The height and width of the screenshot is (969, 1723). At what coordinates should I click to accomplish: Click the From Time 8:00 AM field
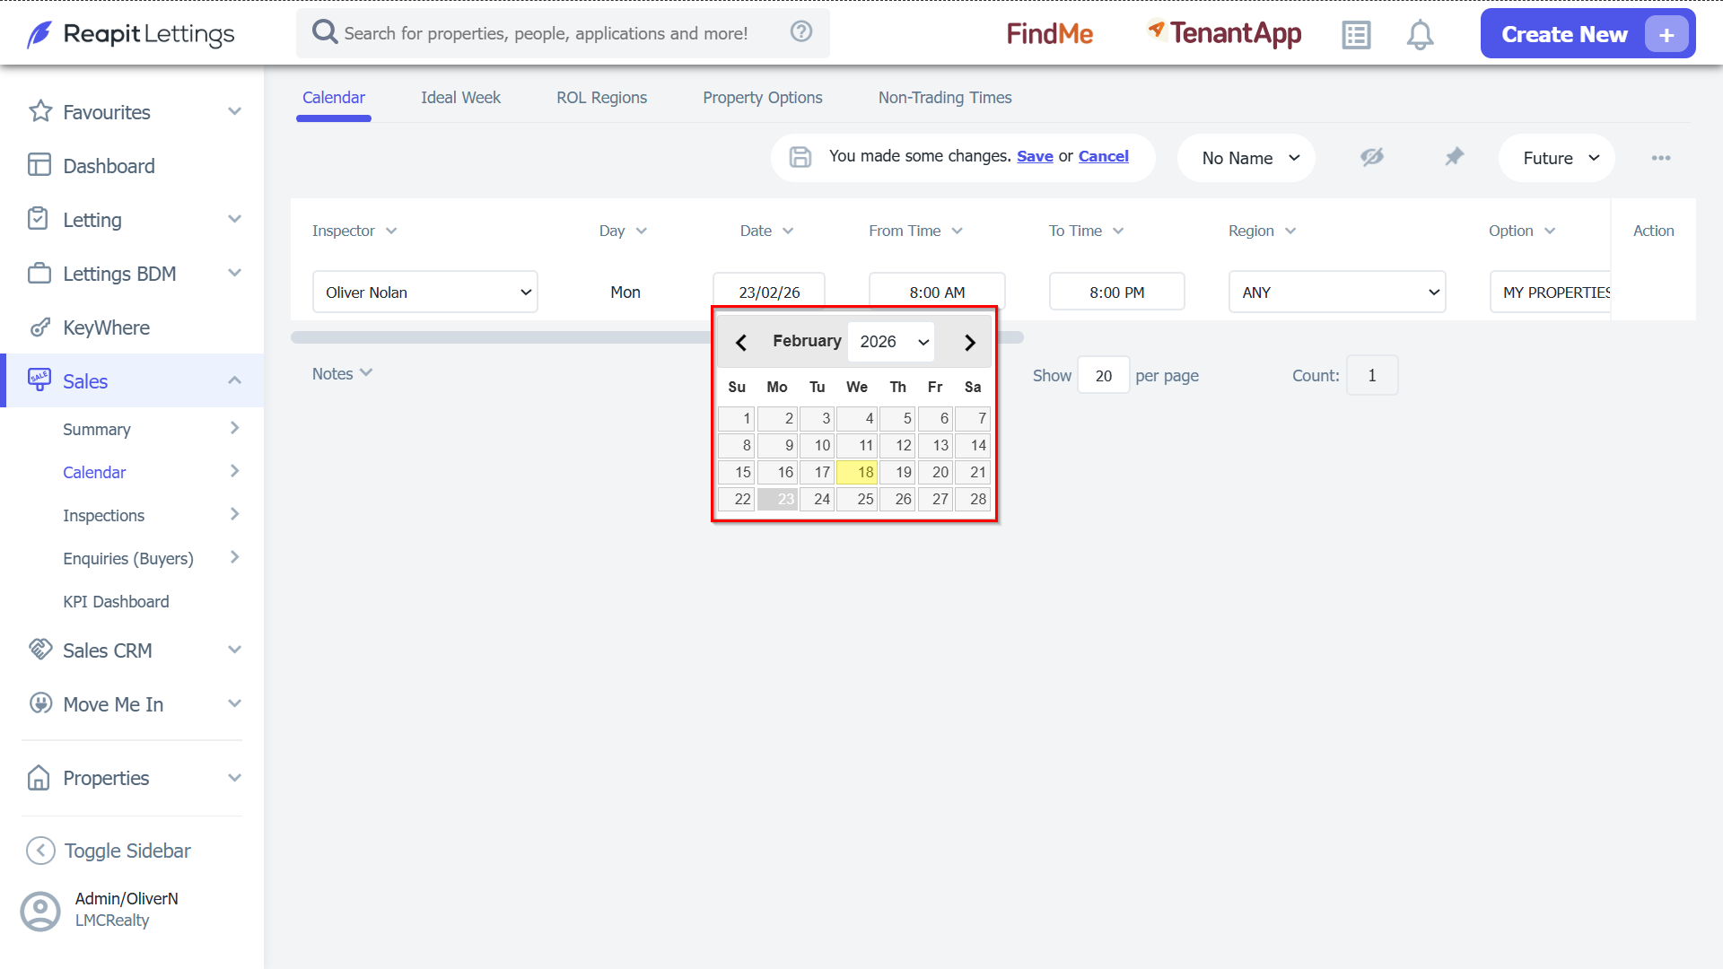[937, 292]
